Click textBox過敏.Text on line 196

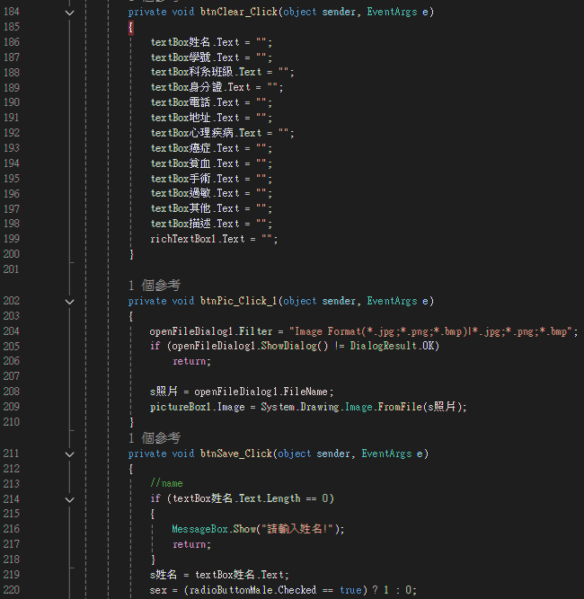195,193
